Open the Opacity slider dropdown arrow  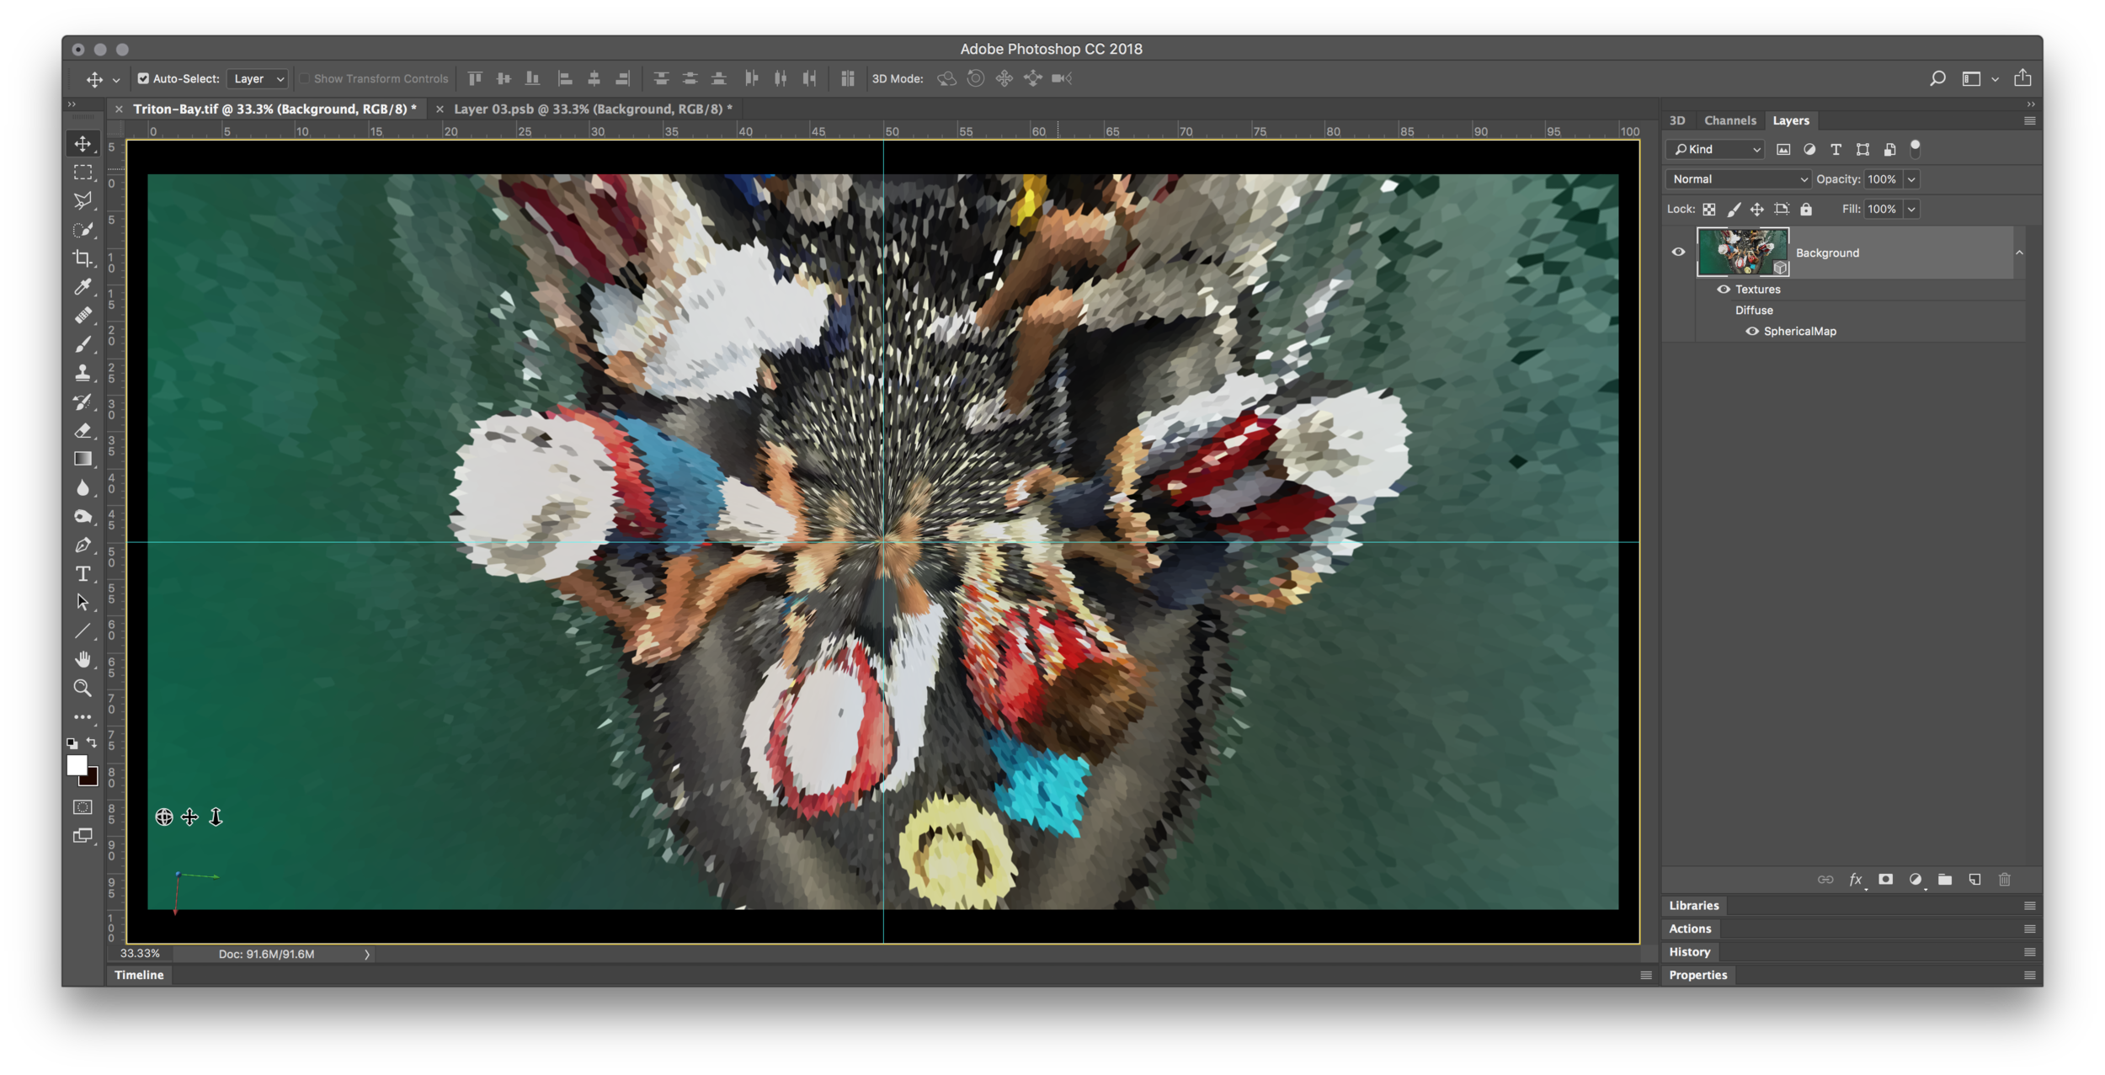(1911, 179)
